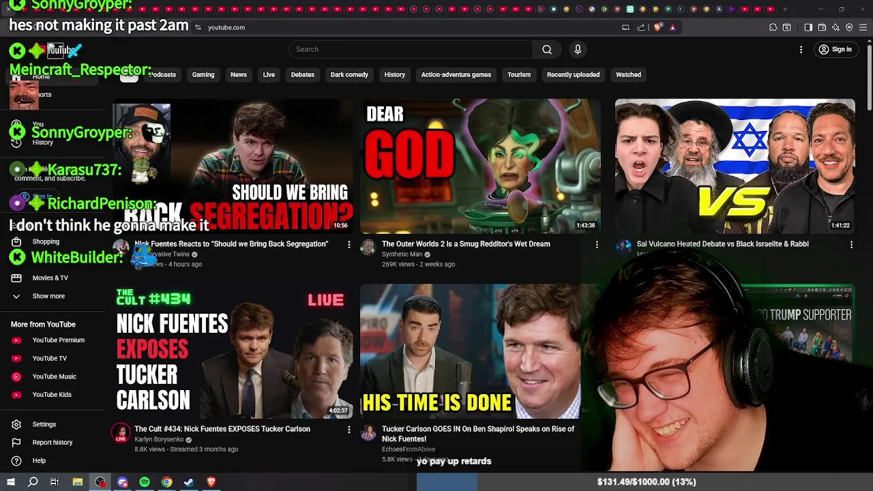This screenshot has height=491, width=873.
Task: Select the Action-adventure games chip
Action: pyautogui.click(x=456, y=74)
